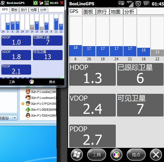Switch to the 分析 tab in the small window
This screenshot has height=162, width=164.
(x=43, y=10)
